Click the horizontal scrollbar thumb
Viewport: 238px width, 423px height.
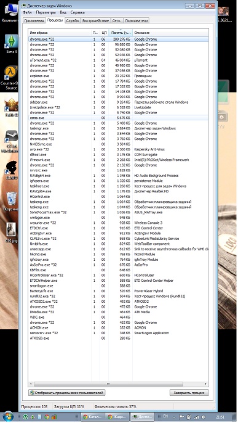click(x=108, y=384)
